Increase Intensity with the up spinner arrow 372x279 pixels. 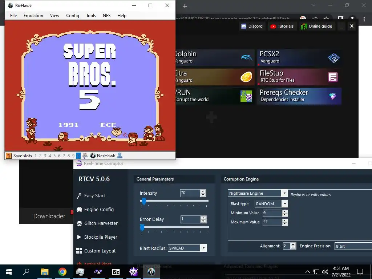tap(203, 191)
